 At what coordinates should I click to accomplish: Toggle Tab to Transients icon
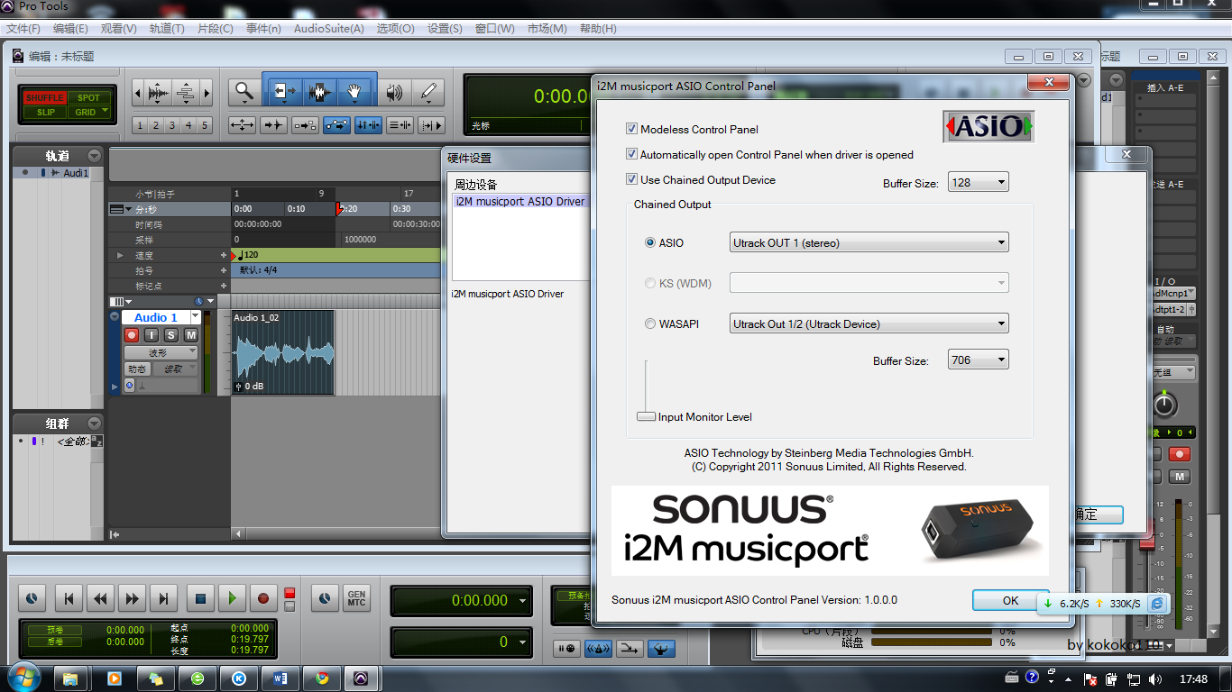[273, 125]
